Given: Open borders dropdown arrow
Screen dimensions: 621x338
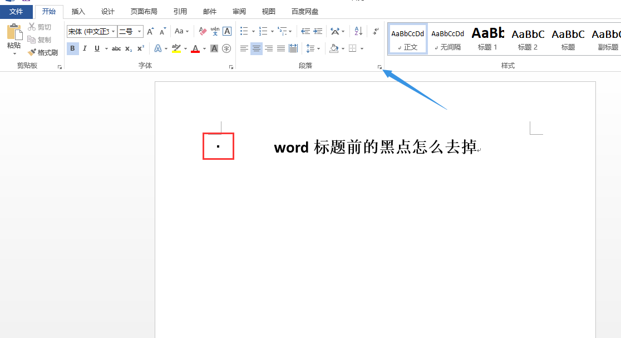Looking at the screenshot, I should click(x=362, y=49).
